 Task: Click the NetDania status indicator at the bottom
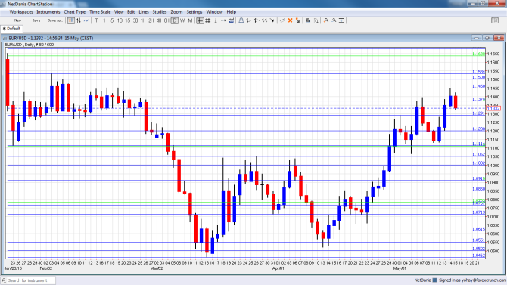click(425, 280)
